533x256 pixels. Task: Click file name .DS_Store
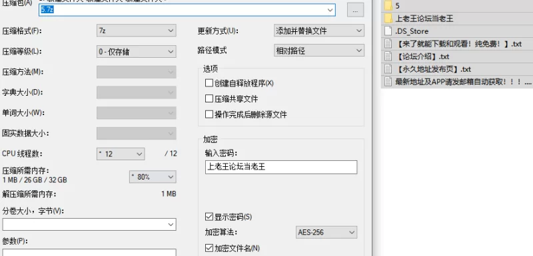412,31
